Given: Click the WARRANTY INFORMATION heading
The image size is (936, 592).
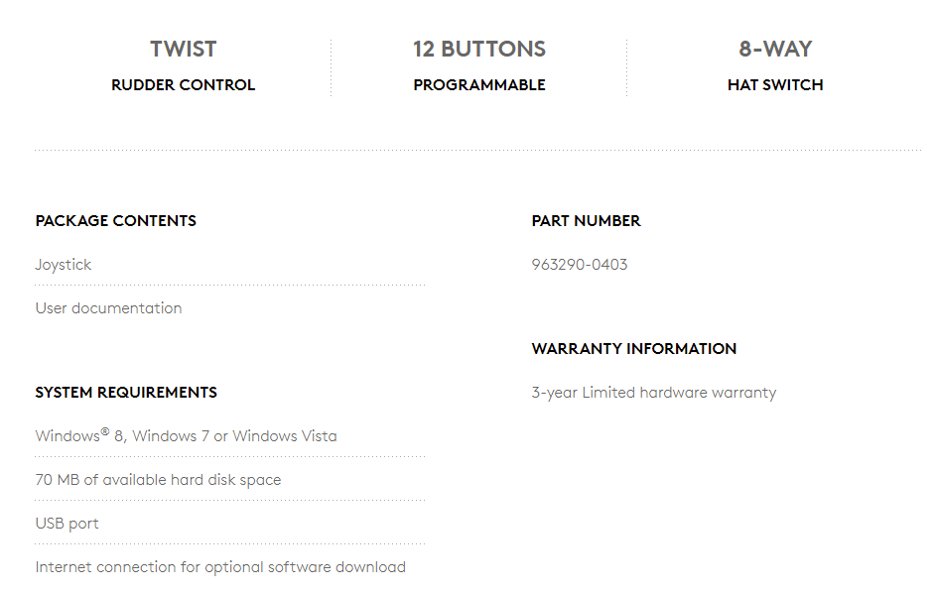Looking at the screenshot, I should pyautogui.click(x=634, y=349).
